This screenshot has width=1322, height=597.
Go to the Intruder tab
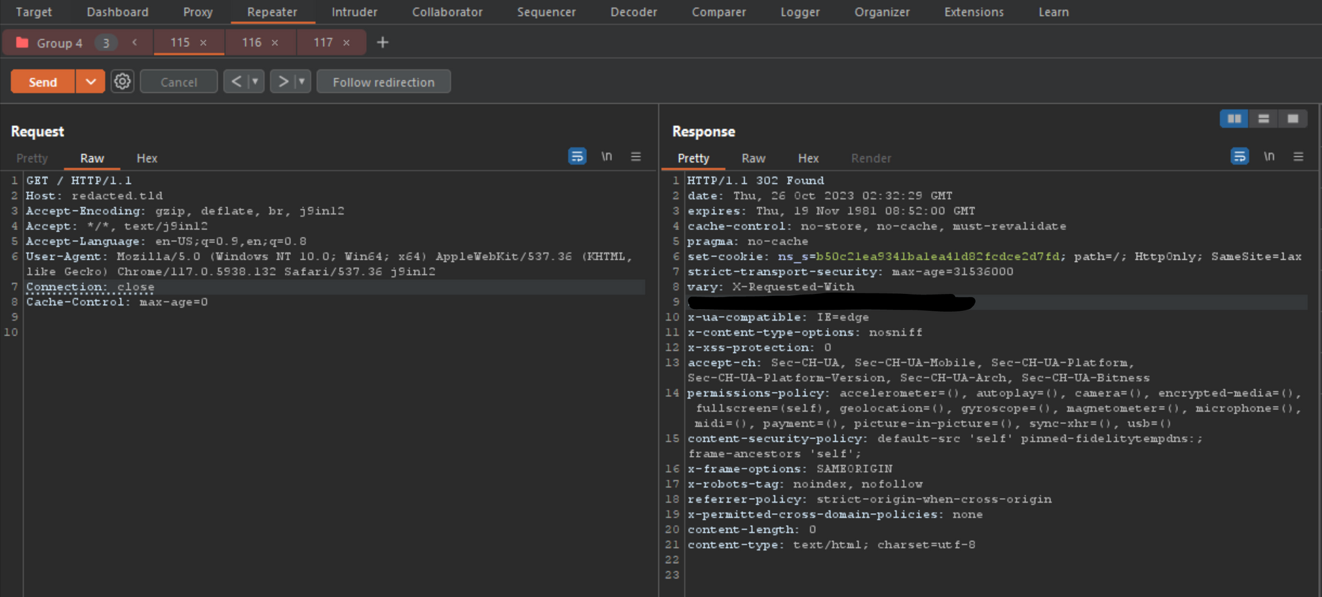click(354, 12)
